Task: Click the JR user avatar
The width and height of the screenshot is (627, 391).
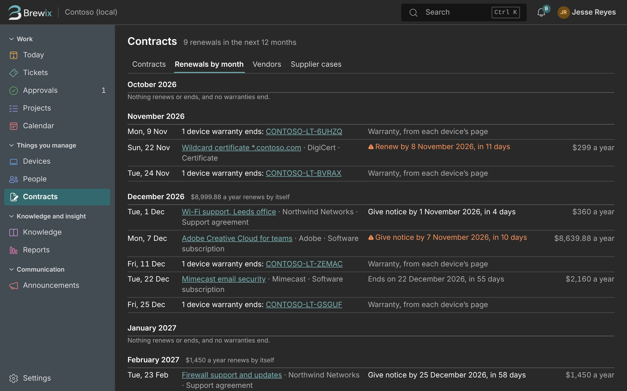Action: tap(564, 12)
